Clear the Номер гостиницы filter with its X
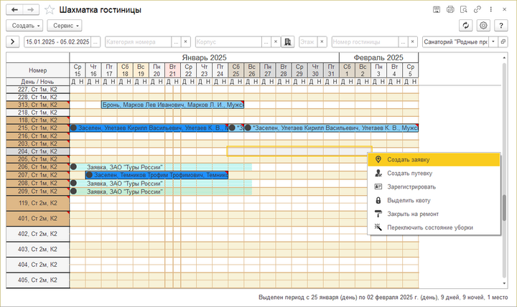This screenshot has height=307, width=517. click(x=412, y=42)
